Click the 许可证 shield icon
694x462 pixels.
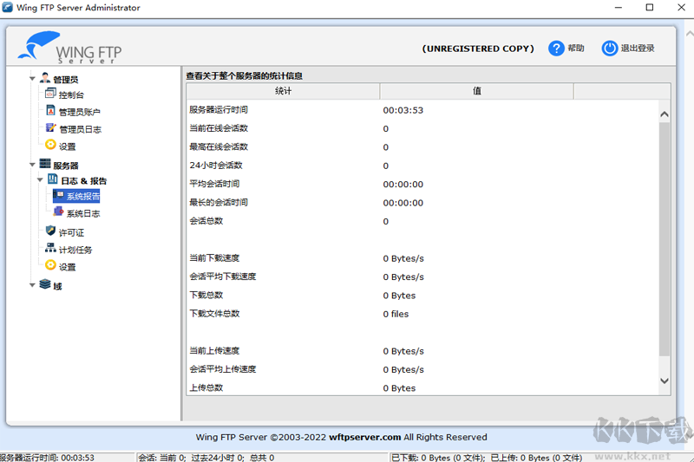tap(50, 231)
